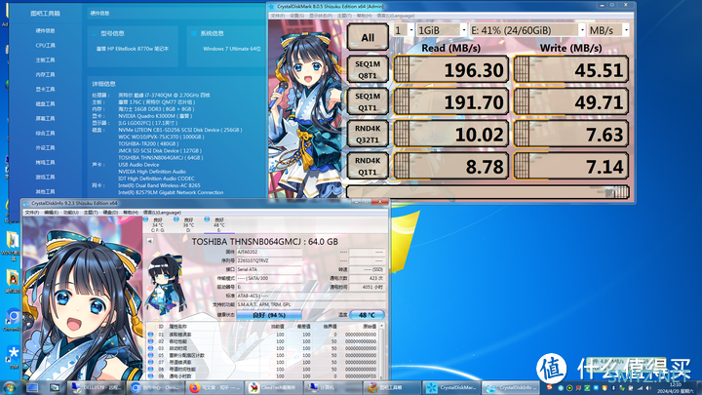The width and height of the screenshot is (702, 395).
Task: Open CrystalDiskInfo 功能(U) menu
Action: coord(71,213)
